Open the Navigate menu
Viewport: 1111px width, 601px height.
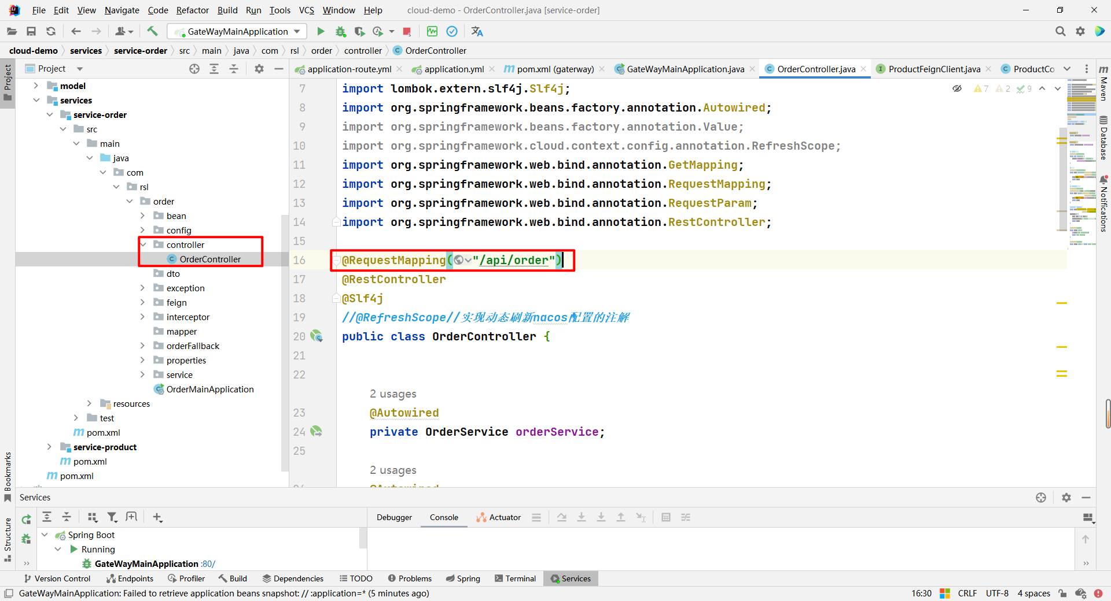click(122, 10)
